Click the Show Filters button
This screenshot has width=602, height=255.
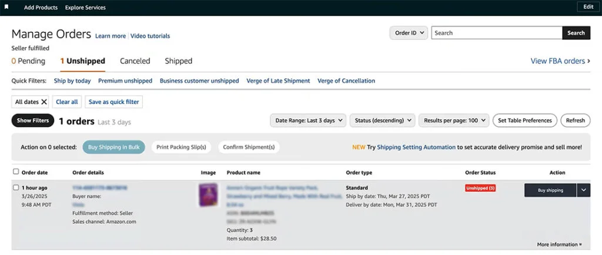(x=33, y=120)
